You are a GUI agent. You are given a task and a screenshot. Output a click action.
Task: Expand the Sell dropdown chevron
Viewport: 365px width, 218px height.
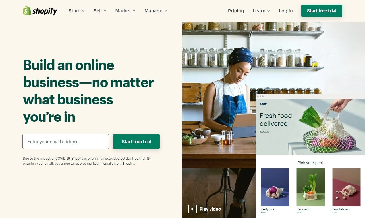[x=105, y=11]
